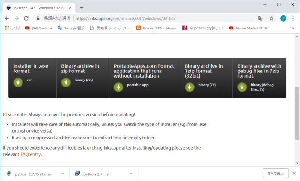Screen dimensions: 300x181
Task: Select the Inkscape 0.47 - Windows : 32-Bit tab
Action: [x=39, y=8]
